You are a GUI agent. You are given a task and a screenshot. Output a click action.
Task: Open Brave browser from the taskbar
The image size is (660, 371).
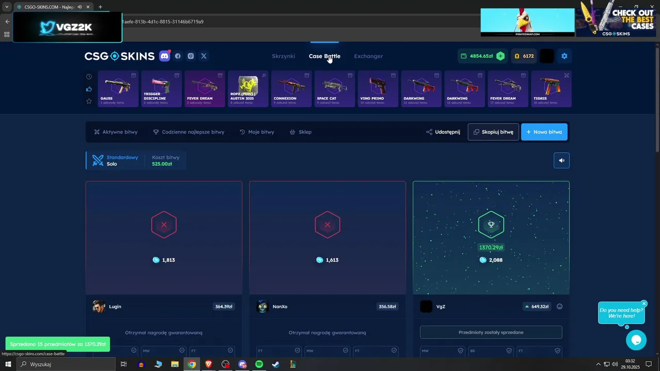point(208,364)
